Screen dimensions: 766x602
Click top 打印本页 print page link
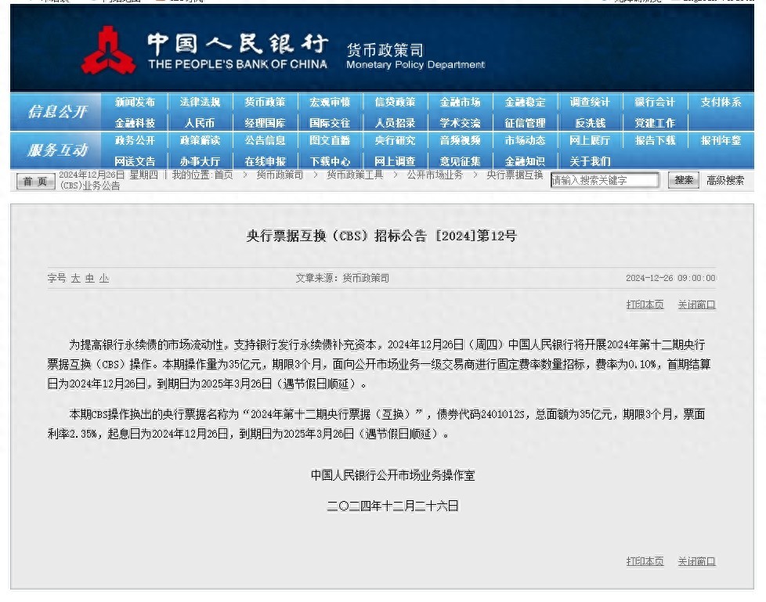tap(645, 305)
